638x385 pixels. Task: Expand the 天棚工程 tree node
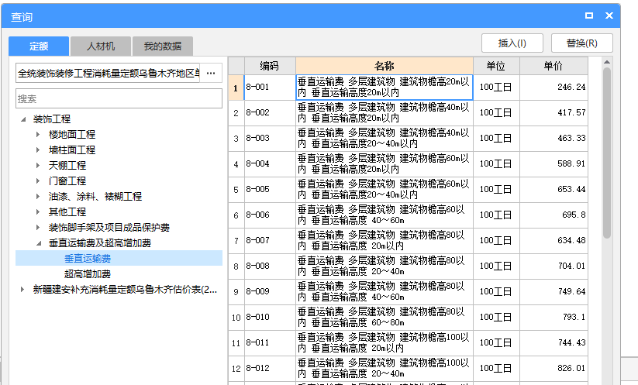point(38,166)
